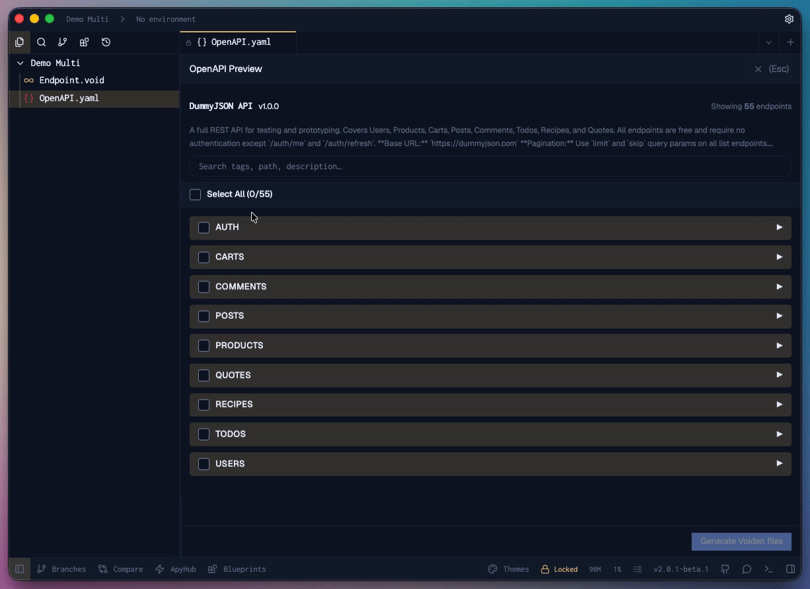810x589 pixels.
Task: Check the TODOS group checkbox
Action: coord(203,434)
